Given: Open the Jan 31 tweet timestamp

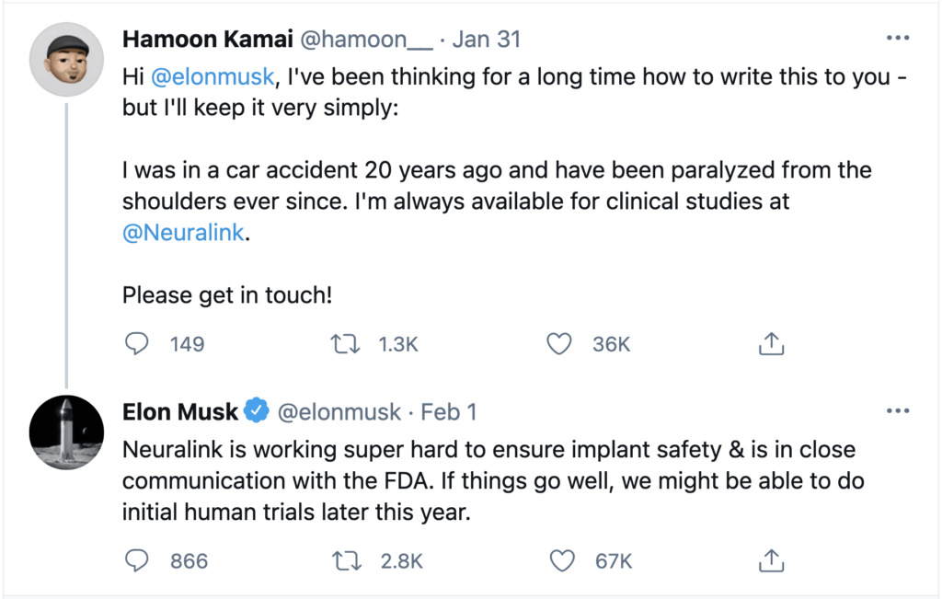Looking at the screenshot, I should [x=486, y=39].
